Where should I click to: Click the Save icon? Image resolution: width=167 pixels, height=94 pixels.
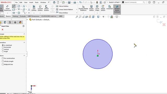coord(69,2)
